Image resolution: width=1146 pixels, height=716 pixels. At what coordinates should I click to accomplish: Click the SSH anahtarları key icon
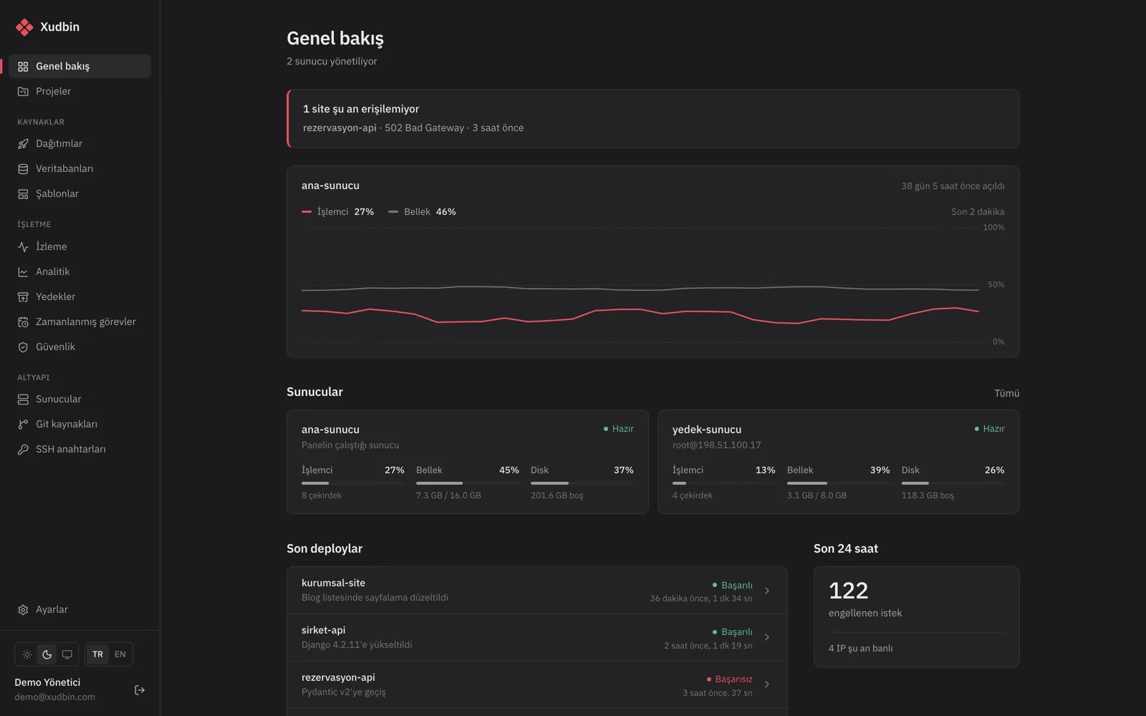[23, 450]
